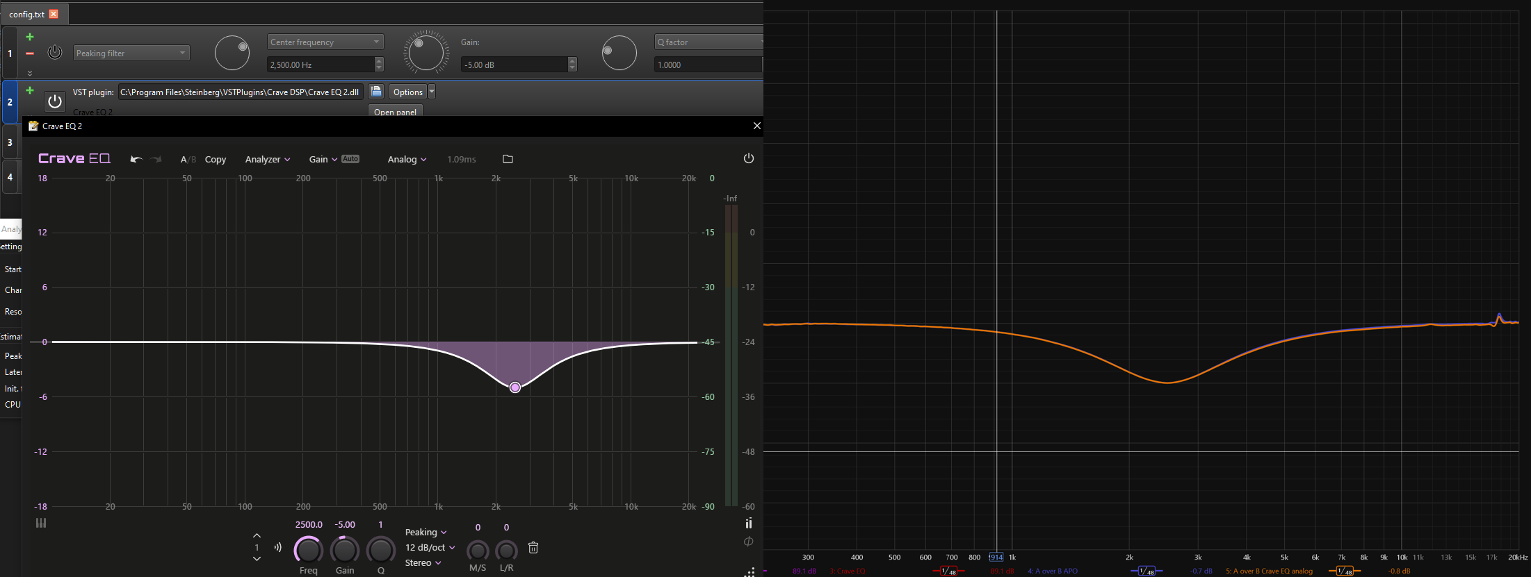This screenshot has width=1531, height=577.
Task: Select the previous band with up chevron
Action: tap(257, 535)
